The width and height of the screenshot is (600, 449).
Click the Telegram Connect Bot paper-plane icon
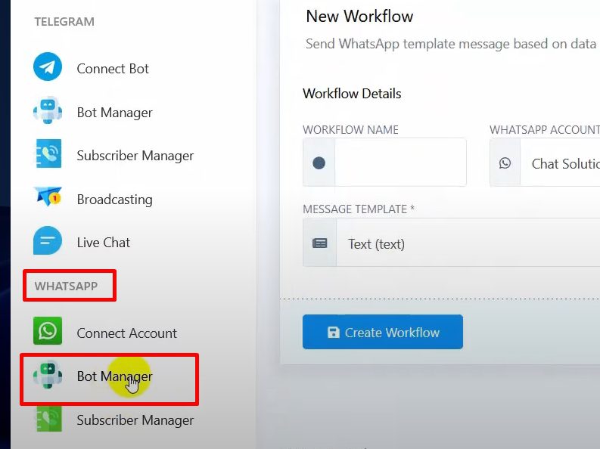pos(48,68)
